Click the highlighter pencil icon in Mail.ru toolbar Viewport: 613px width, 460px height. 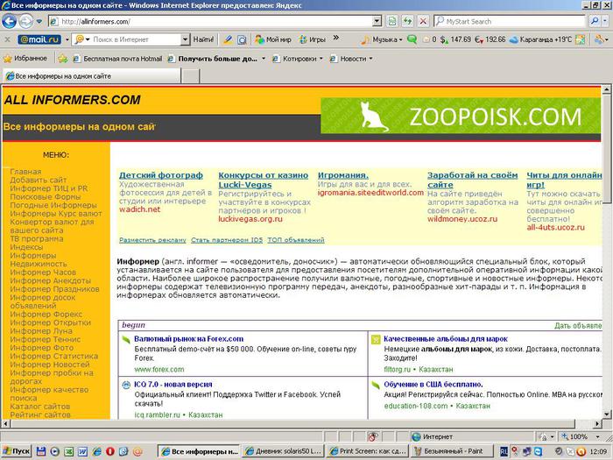point(228,39)
